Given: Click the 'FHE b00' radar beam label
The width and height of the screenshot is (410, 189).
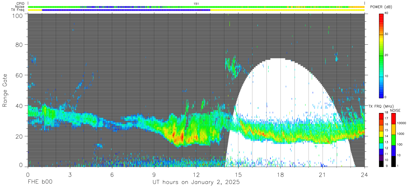Looking at the screenshot, I should 40,182.
